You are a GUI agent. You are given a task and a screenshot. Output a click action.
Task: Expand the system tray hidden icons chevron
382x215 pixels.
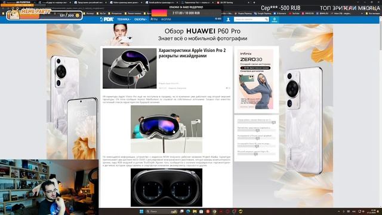pos(339,211)
